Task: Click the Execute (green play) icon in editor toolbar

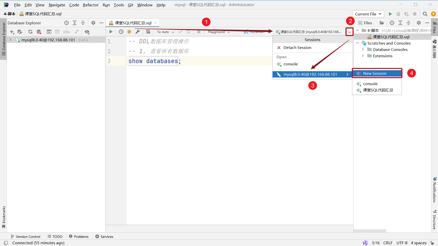Action: click(x=111, y=32)
